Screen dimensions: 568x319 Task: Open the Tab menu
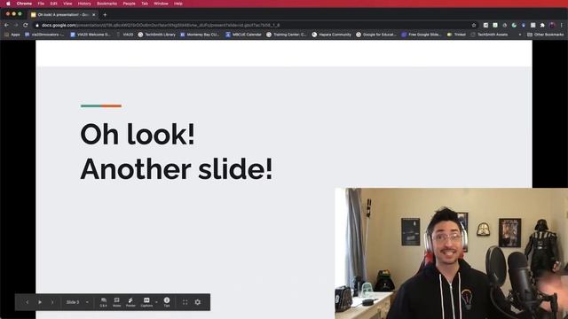[x=145, y=4]
